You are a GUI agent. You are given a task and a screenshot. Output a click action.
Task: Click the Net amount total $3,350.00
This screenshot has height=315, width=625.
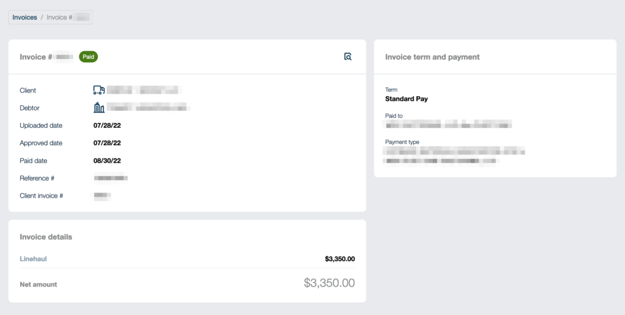click(329, 283)
